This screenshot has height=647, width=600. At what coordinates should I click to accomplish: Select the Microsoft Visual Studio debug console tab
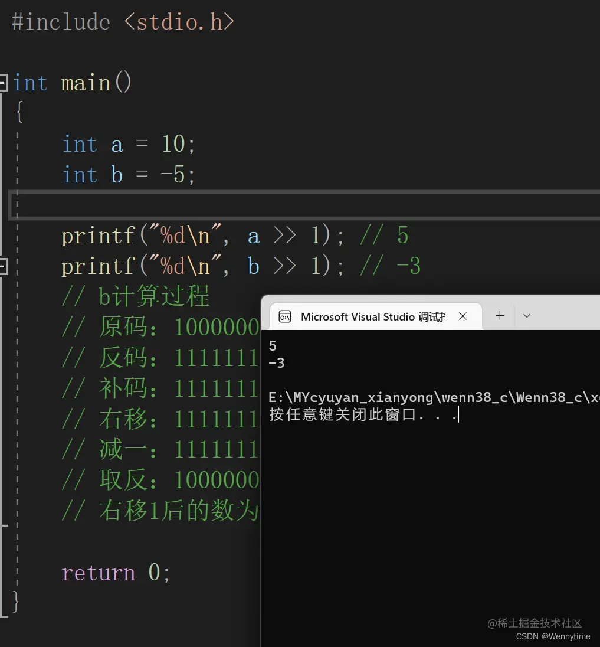pos(376,316)
